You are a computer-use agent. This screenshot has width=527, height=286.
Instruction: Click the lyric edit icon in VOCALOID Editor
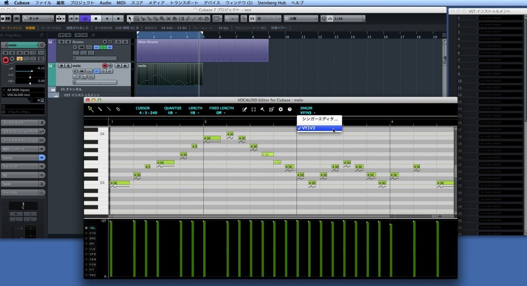pos(244,109)
